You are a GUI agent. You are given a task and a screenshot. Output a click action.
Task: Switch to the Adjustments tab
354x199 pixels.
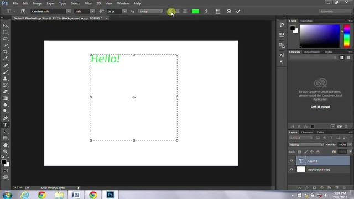point(312,52)
